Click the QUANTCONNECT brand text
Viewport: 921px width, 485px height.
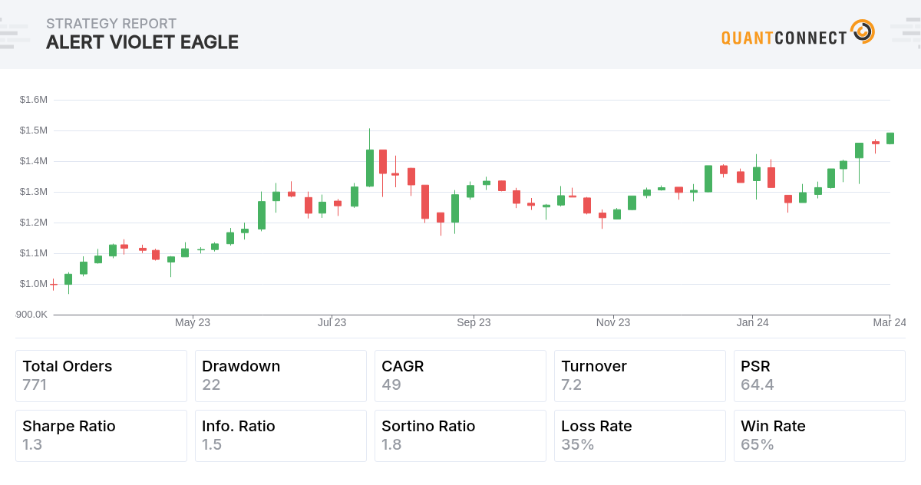click(x=784, y=37)
